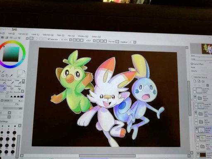
Task: Pick the eyedropper color picker tool
Action: point(12,75)
